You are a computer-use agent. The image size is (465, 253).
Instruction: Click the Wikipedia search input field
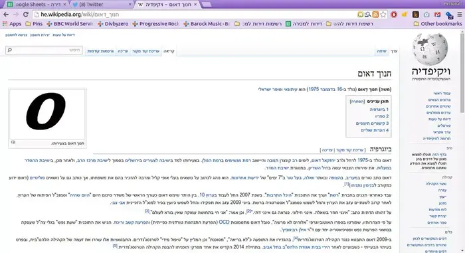(x=44, y=50)
